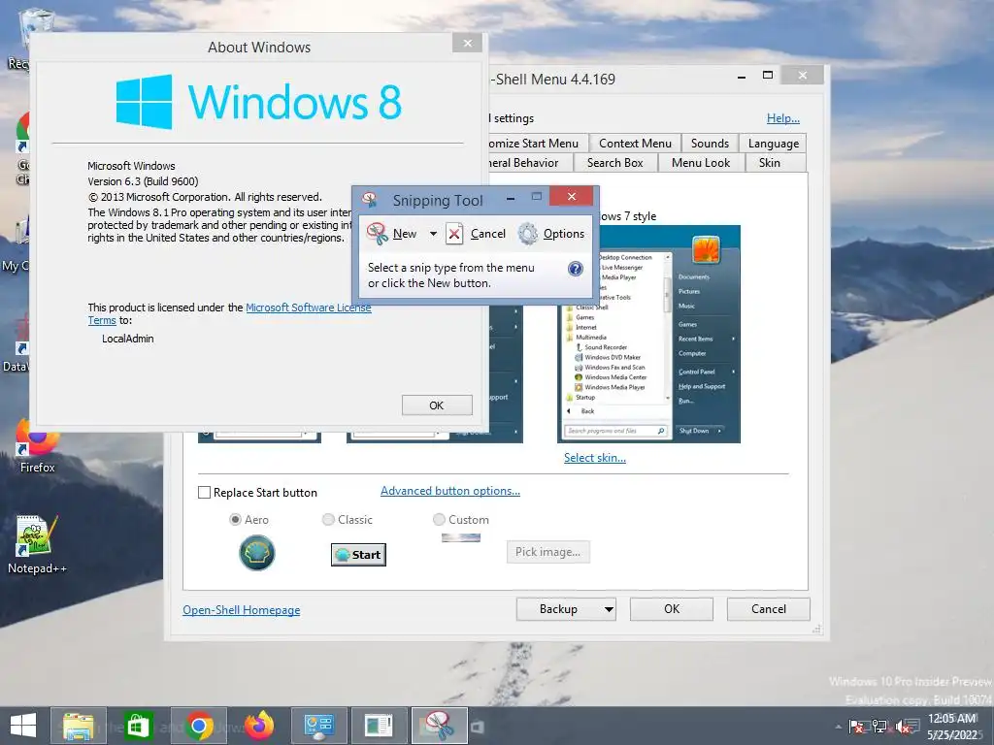Click the Snipping Tool title bar scissors icon
The height and width of the screenshot is (745, 994).
pyautogui.click(x=370, y=200)
